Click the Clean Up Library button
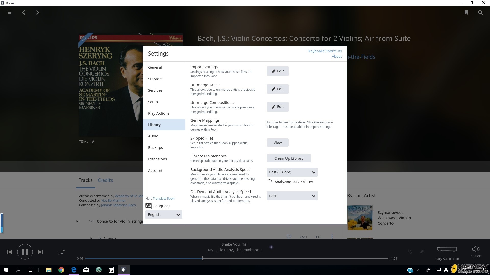The image size is (490, 275). tap(289, 158)
